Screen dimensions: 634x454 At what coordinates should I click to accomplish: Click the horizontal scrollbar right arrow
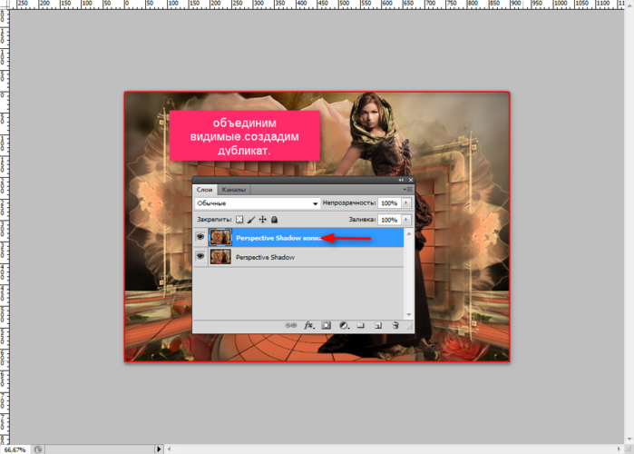tap(619, 449)
